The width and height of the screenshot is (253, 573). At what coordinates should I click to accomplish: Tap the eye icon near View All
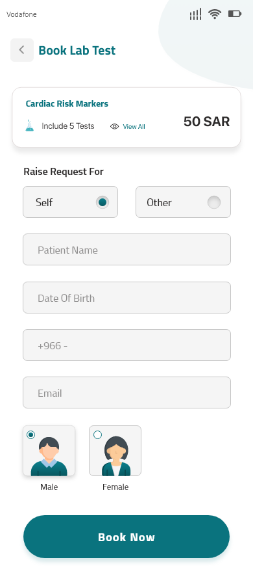pos(114,126)
